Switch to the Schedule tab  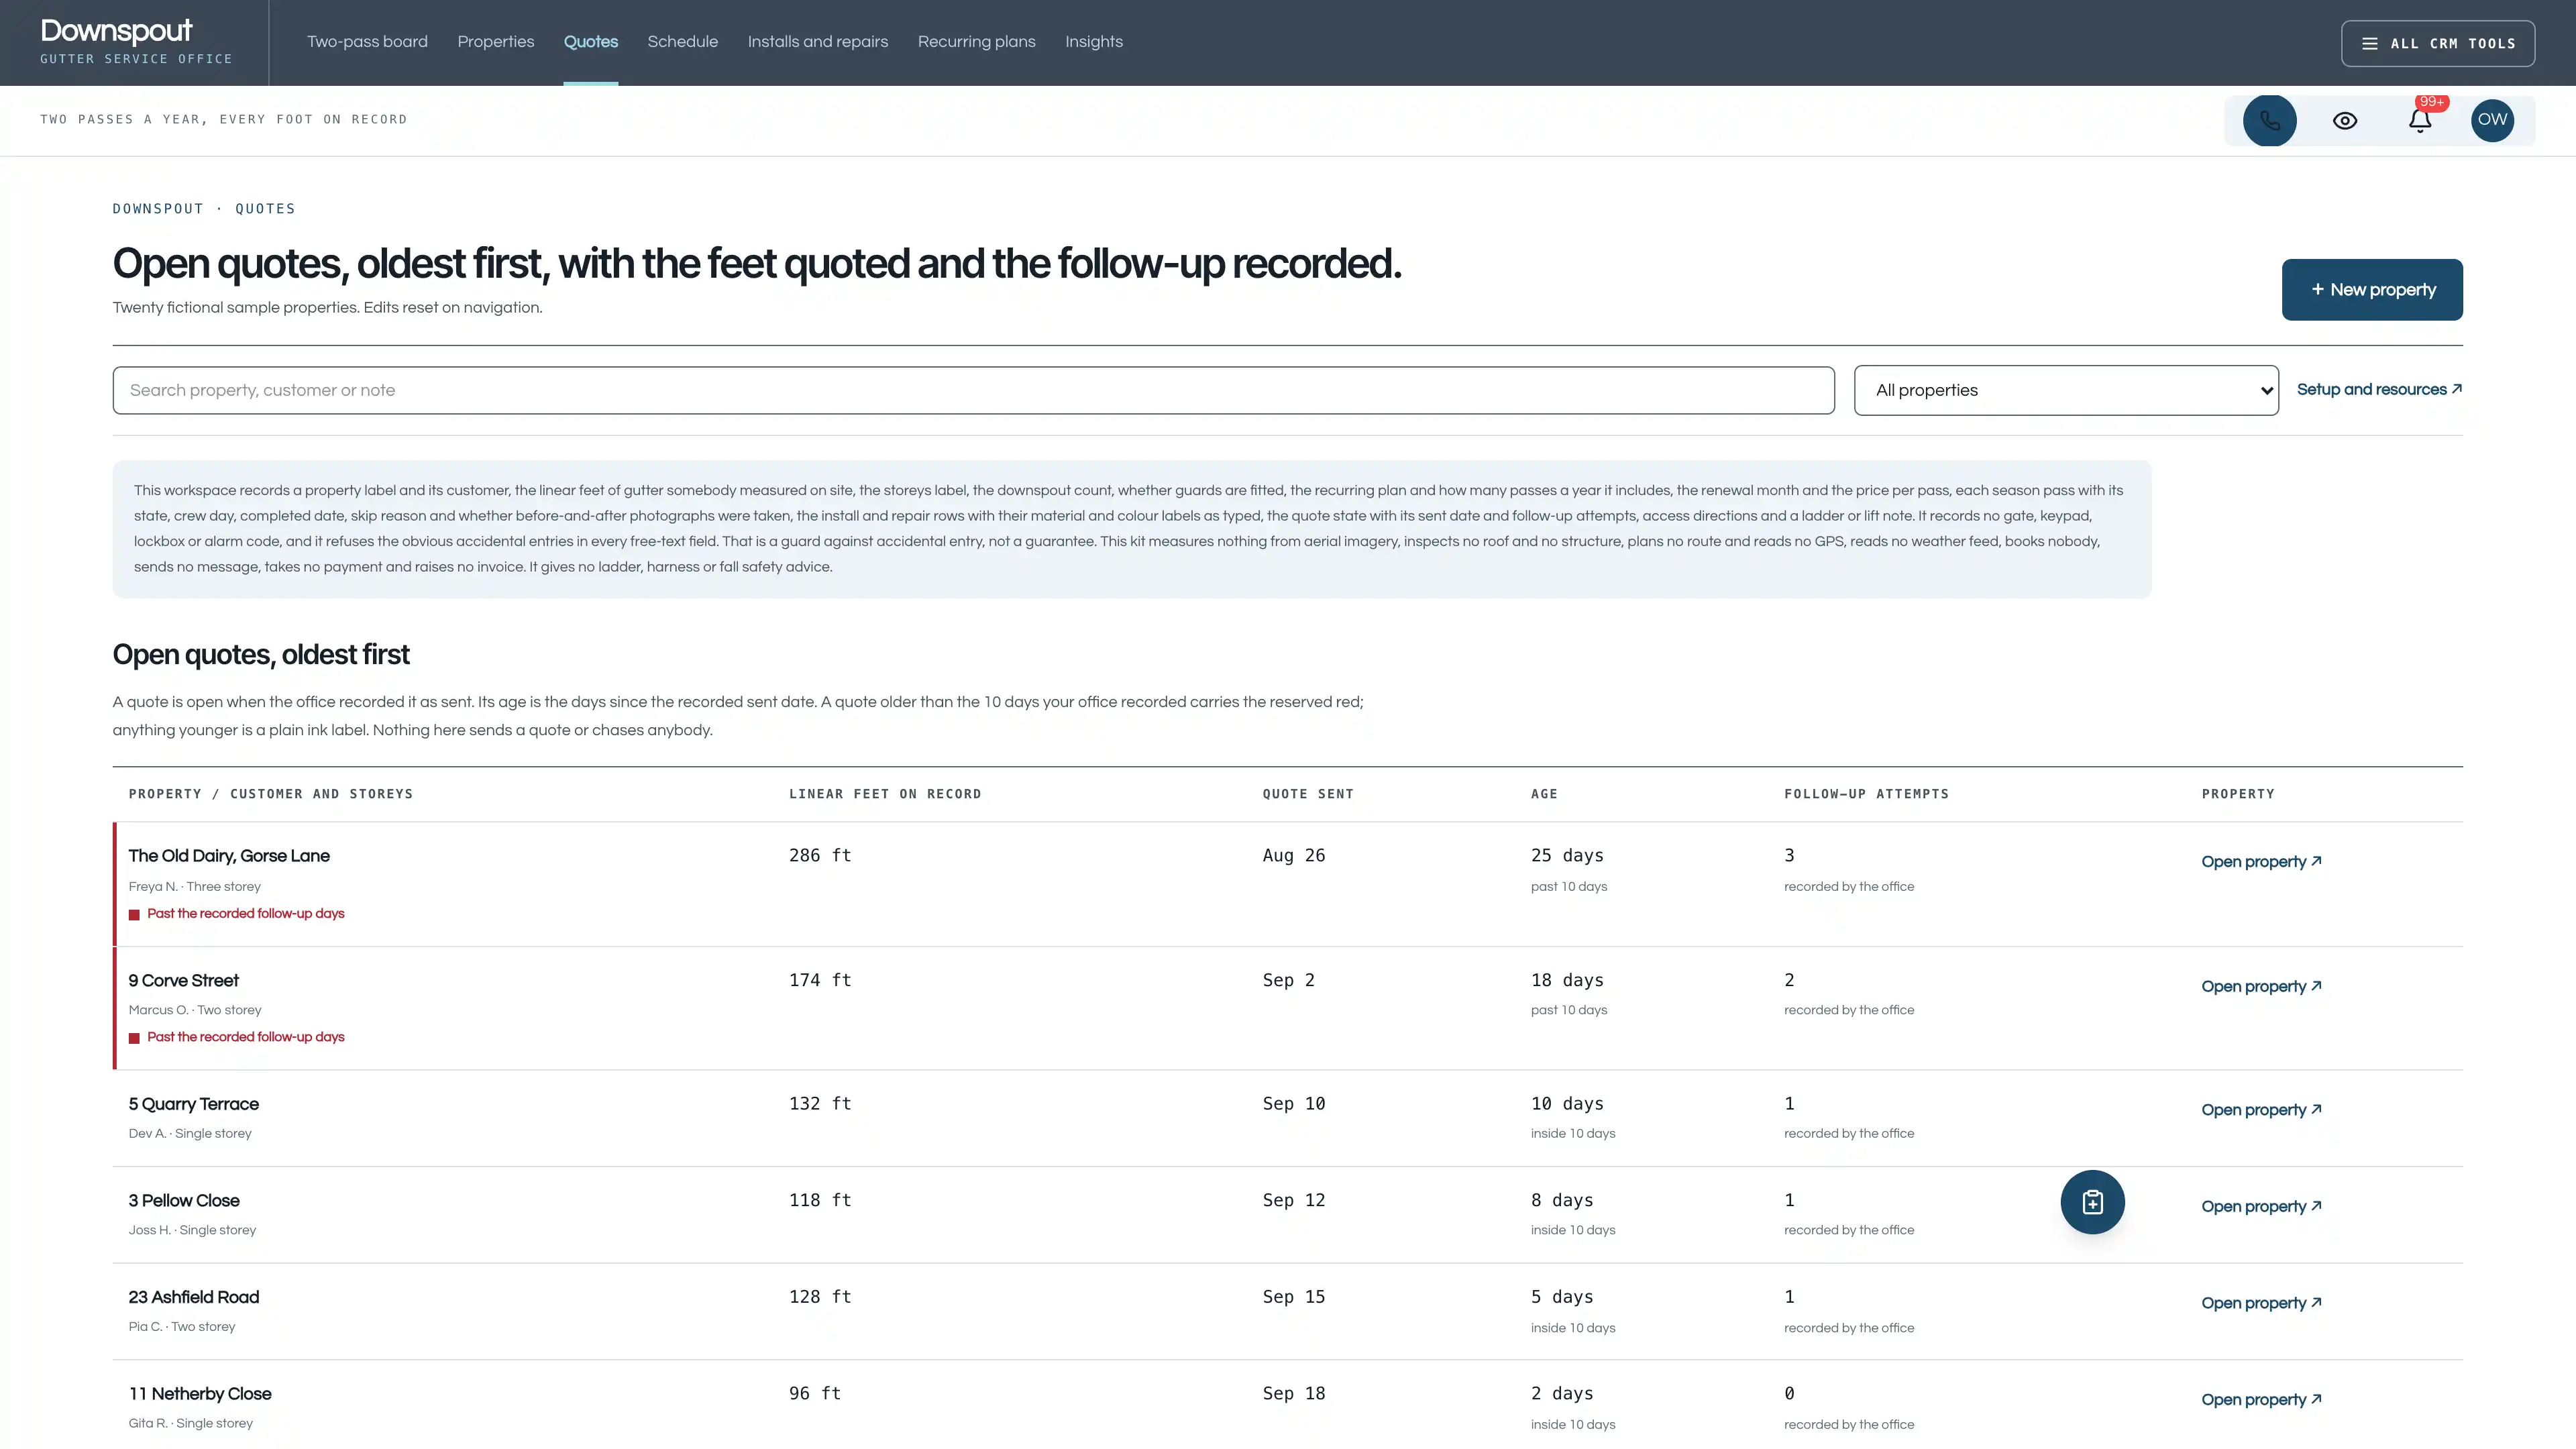pyautogui.click(x=682, y=42)
